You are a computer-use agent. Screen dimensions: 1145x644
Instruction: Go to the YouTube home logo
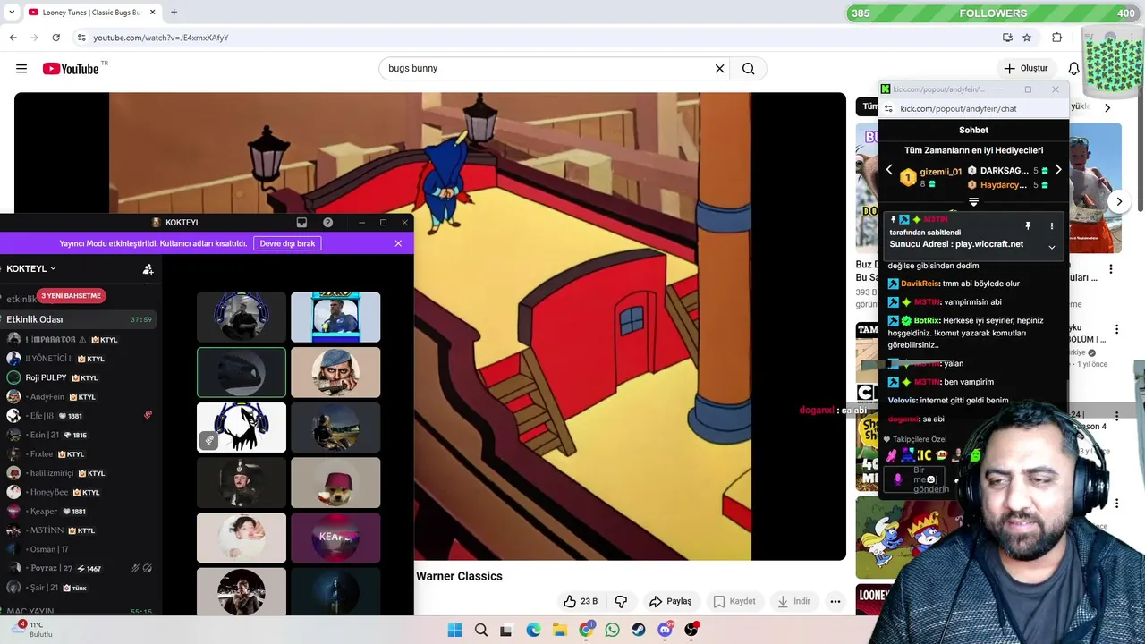click(71, 69)
